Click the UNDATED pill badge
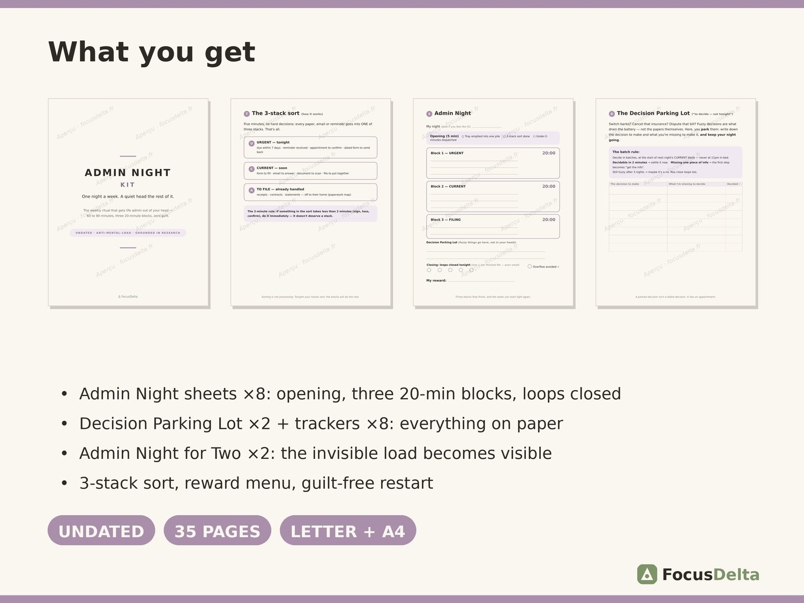The image size is (804, 603). pyautogui.click(x=101, y=531)
